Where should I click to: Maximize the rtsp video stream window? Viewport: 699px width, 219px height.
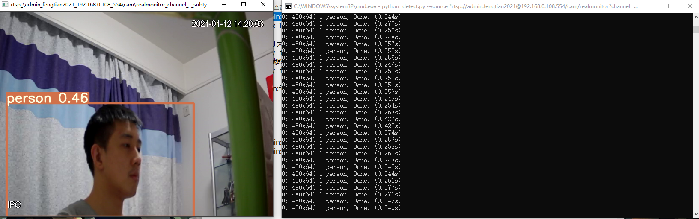[244, 5]
